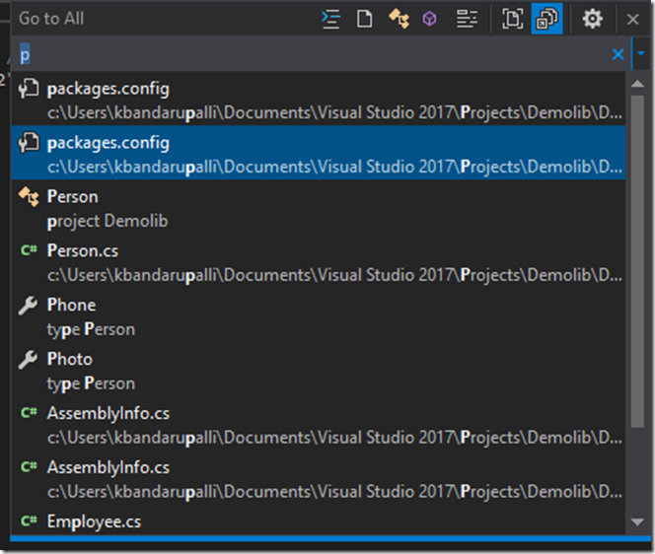Image resolution: width=655 pixels, height=554 pixels.
Task: Click 'project Demolib' subtitle text
Action: [108, 221]
